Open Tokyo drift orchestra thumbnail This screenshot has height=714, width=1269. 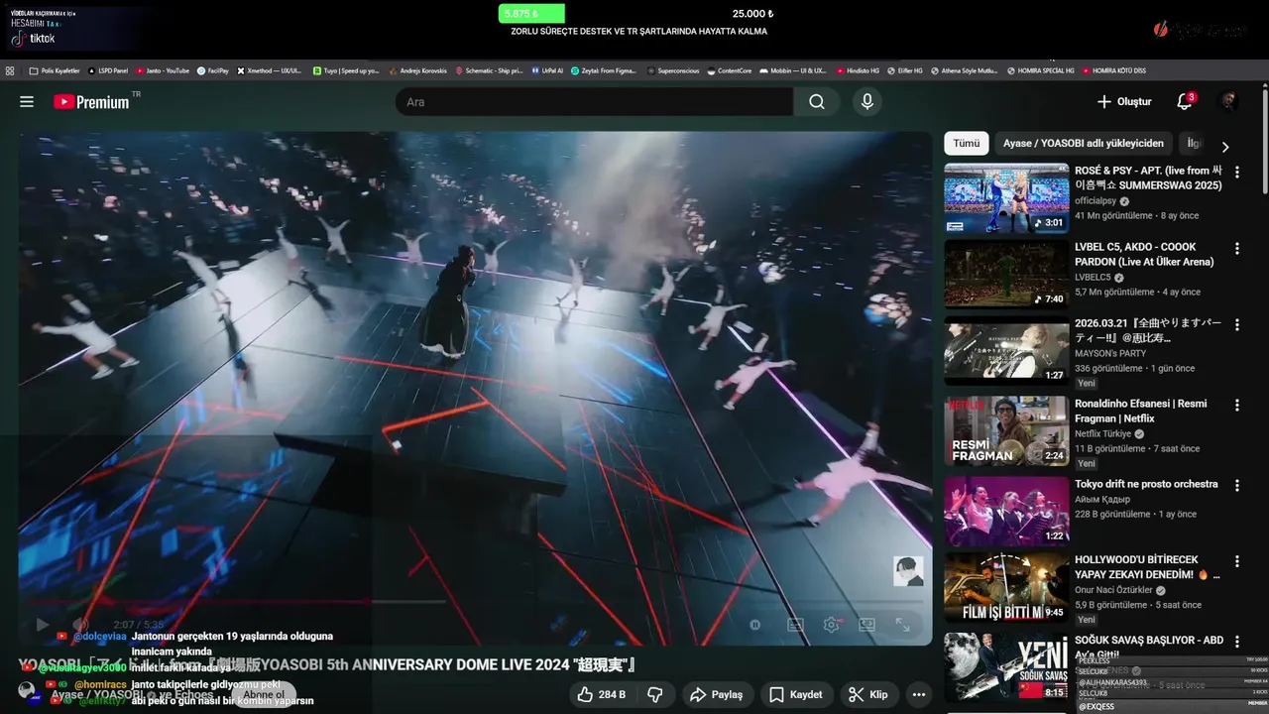point(1006,511)
